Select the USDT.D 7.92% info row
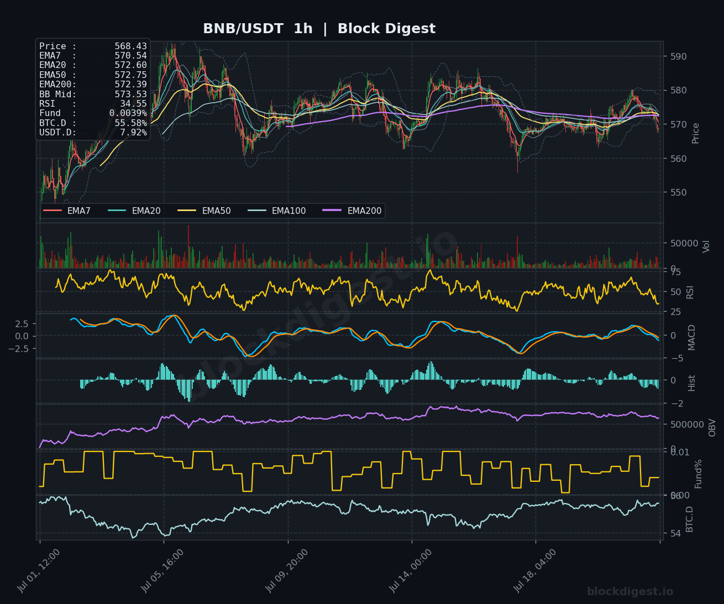 (x=93, y=133)
